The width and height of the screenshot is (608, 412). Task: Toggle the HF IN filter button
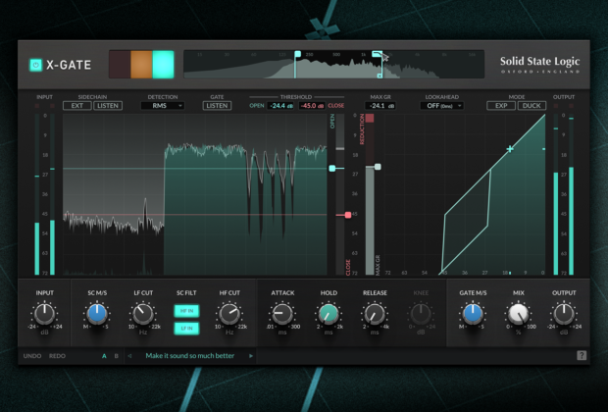pos(186,311)
